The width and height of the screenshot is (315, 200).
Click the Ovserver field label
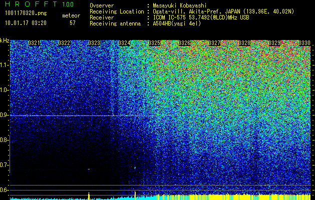pyautogui.click(x=102, y=5)
